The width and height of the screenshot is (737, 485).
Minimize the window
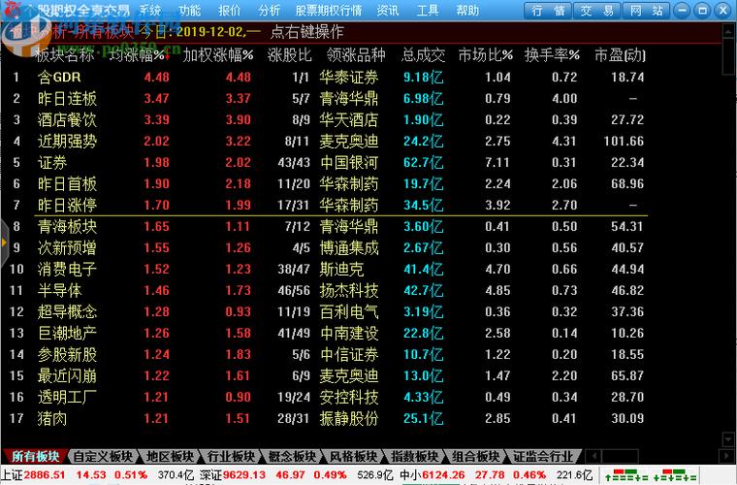(x=683, y=11)
